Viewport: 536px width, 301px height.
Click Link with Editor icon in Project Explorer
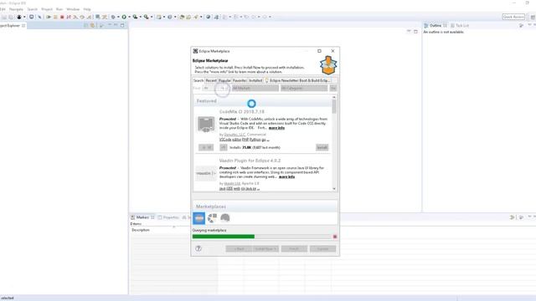point(92,25)
